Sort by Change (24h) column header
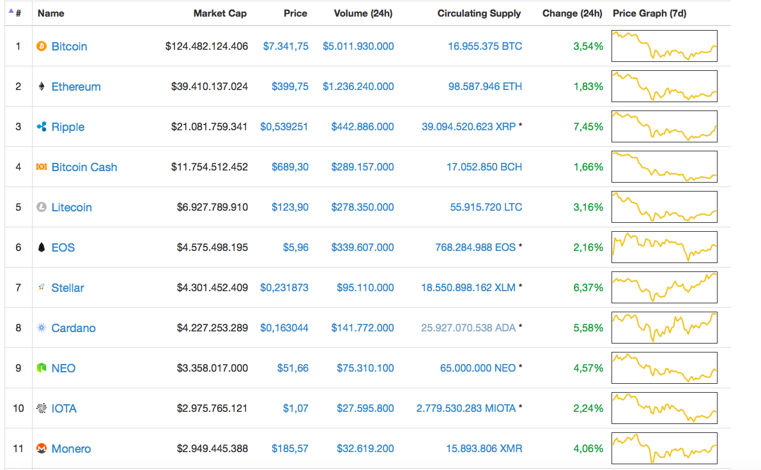Viewport: 761px width, 470px height. [x=572, y=13]
